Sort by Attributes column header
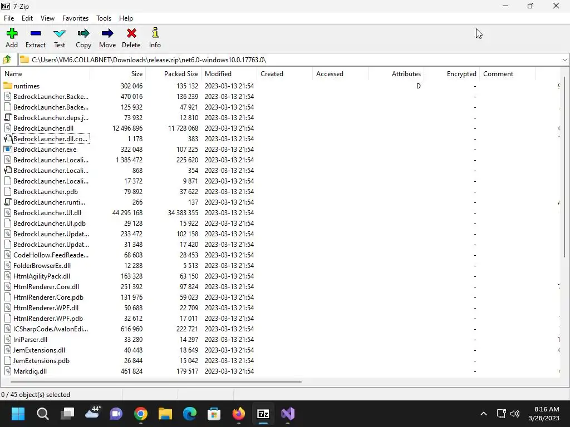This screenshot has height=427, width=570. click(x=396, y=74)
